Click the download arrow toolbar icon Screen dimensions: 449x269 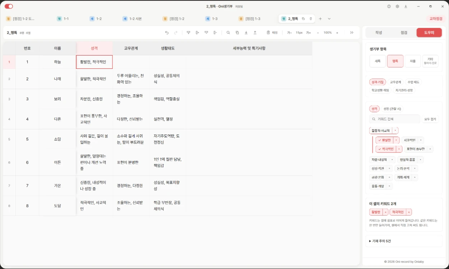tap(246, 33)
